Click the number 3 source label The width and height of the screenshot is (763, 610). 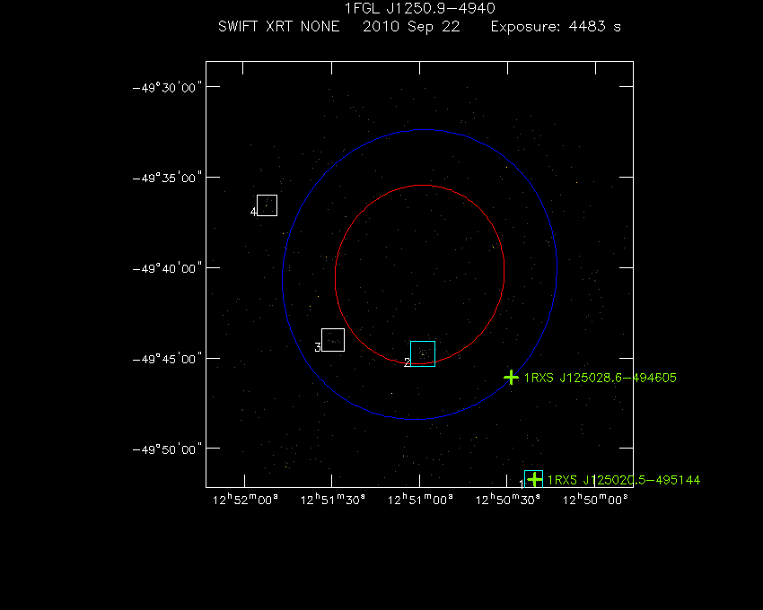318,347
